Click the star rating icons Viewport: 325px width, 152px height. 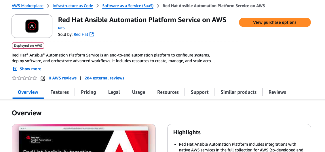pos(24,78)
